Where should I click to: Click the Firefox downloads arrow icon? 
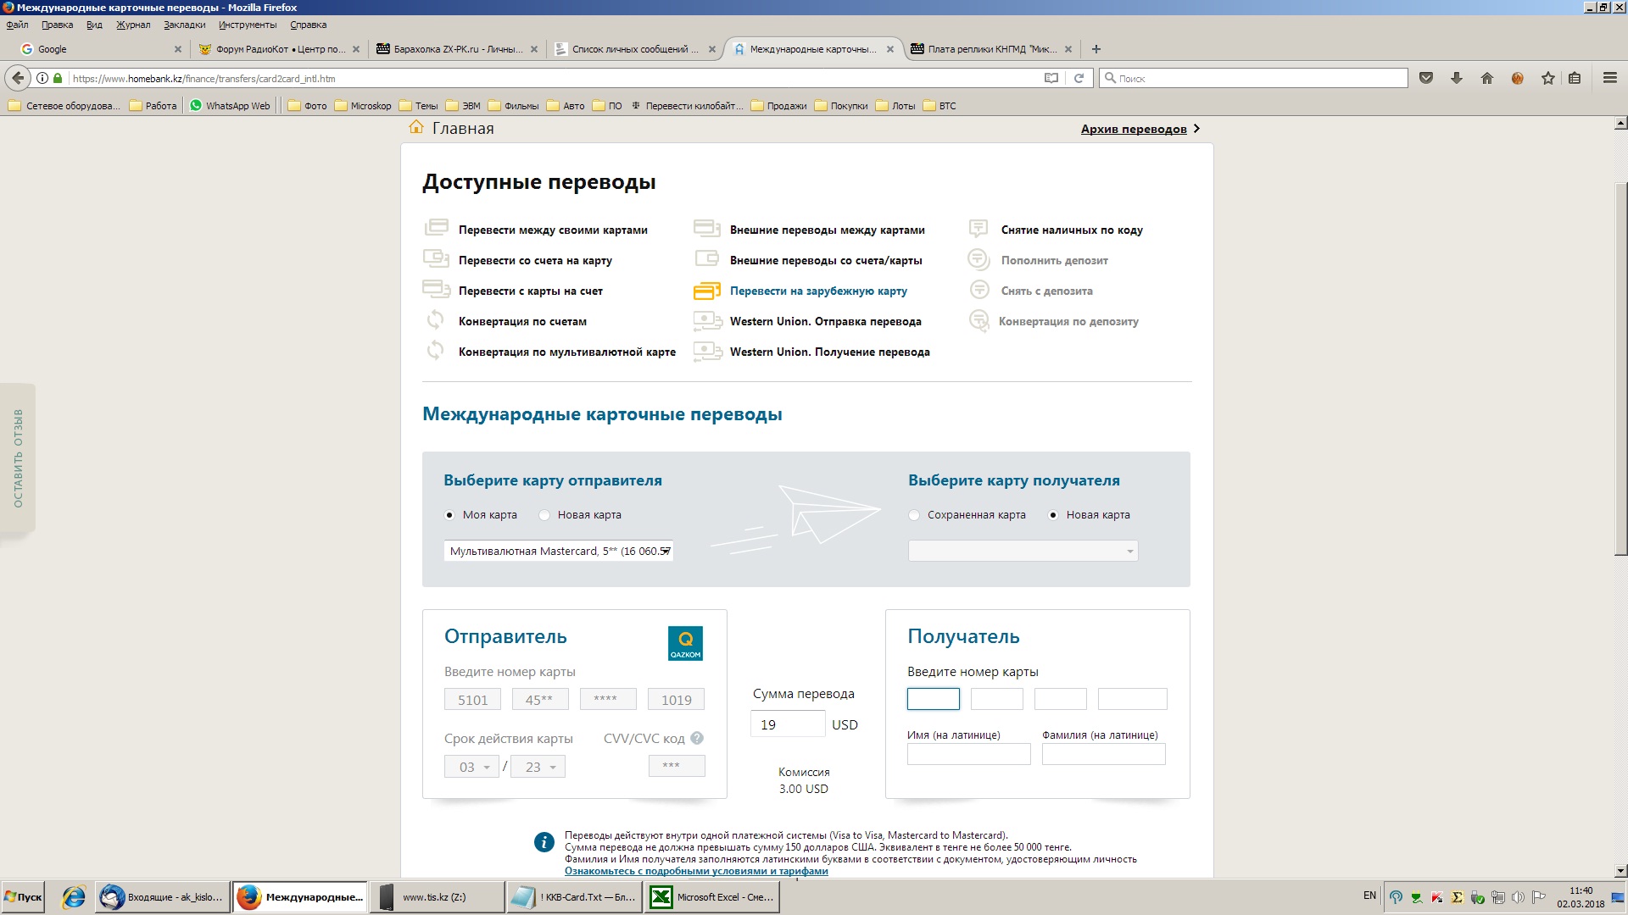coord(1457,78)
